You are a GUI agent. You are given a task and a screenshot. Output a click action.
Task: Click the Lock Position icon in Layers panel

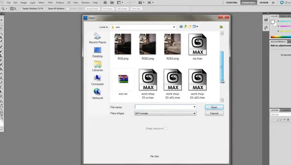tap(284, 120)
